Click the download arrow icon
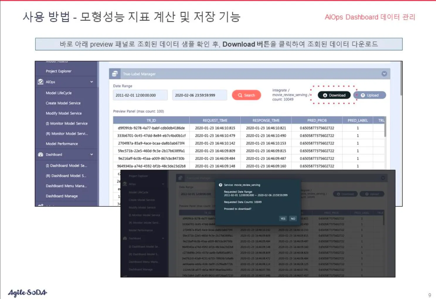 click(x=325, y=95)
